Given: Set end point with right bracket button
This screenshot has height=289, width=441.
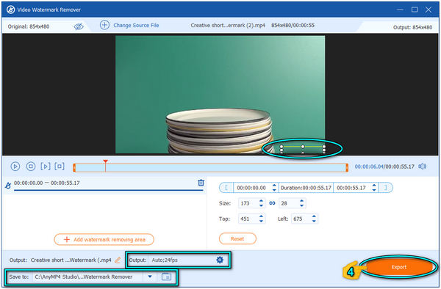Looking at the screenshot, I should point(385,188).
